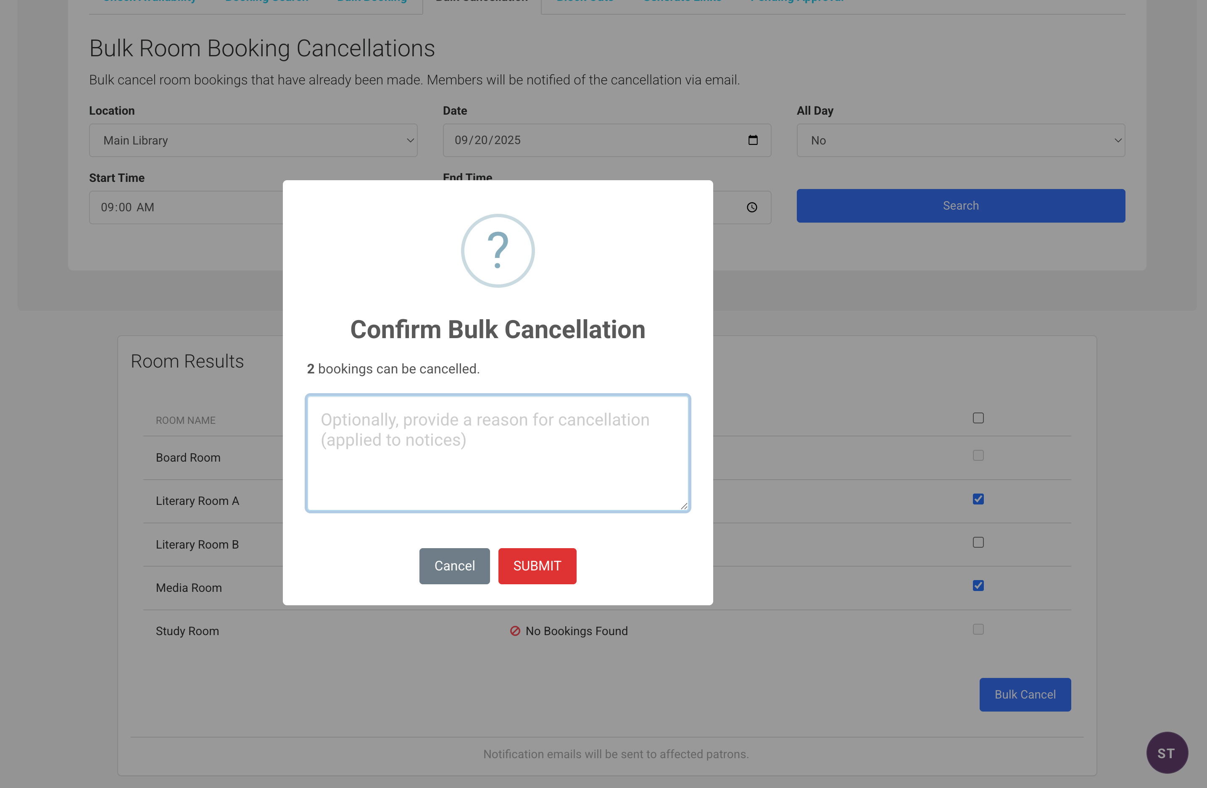
Task: Open the Date field calendar picker icon
Action: 753,140
